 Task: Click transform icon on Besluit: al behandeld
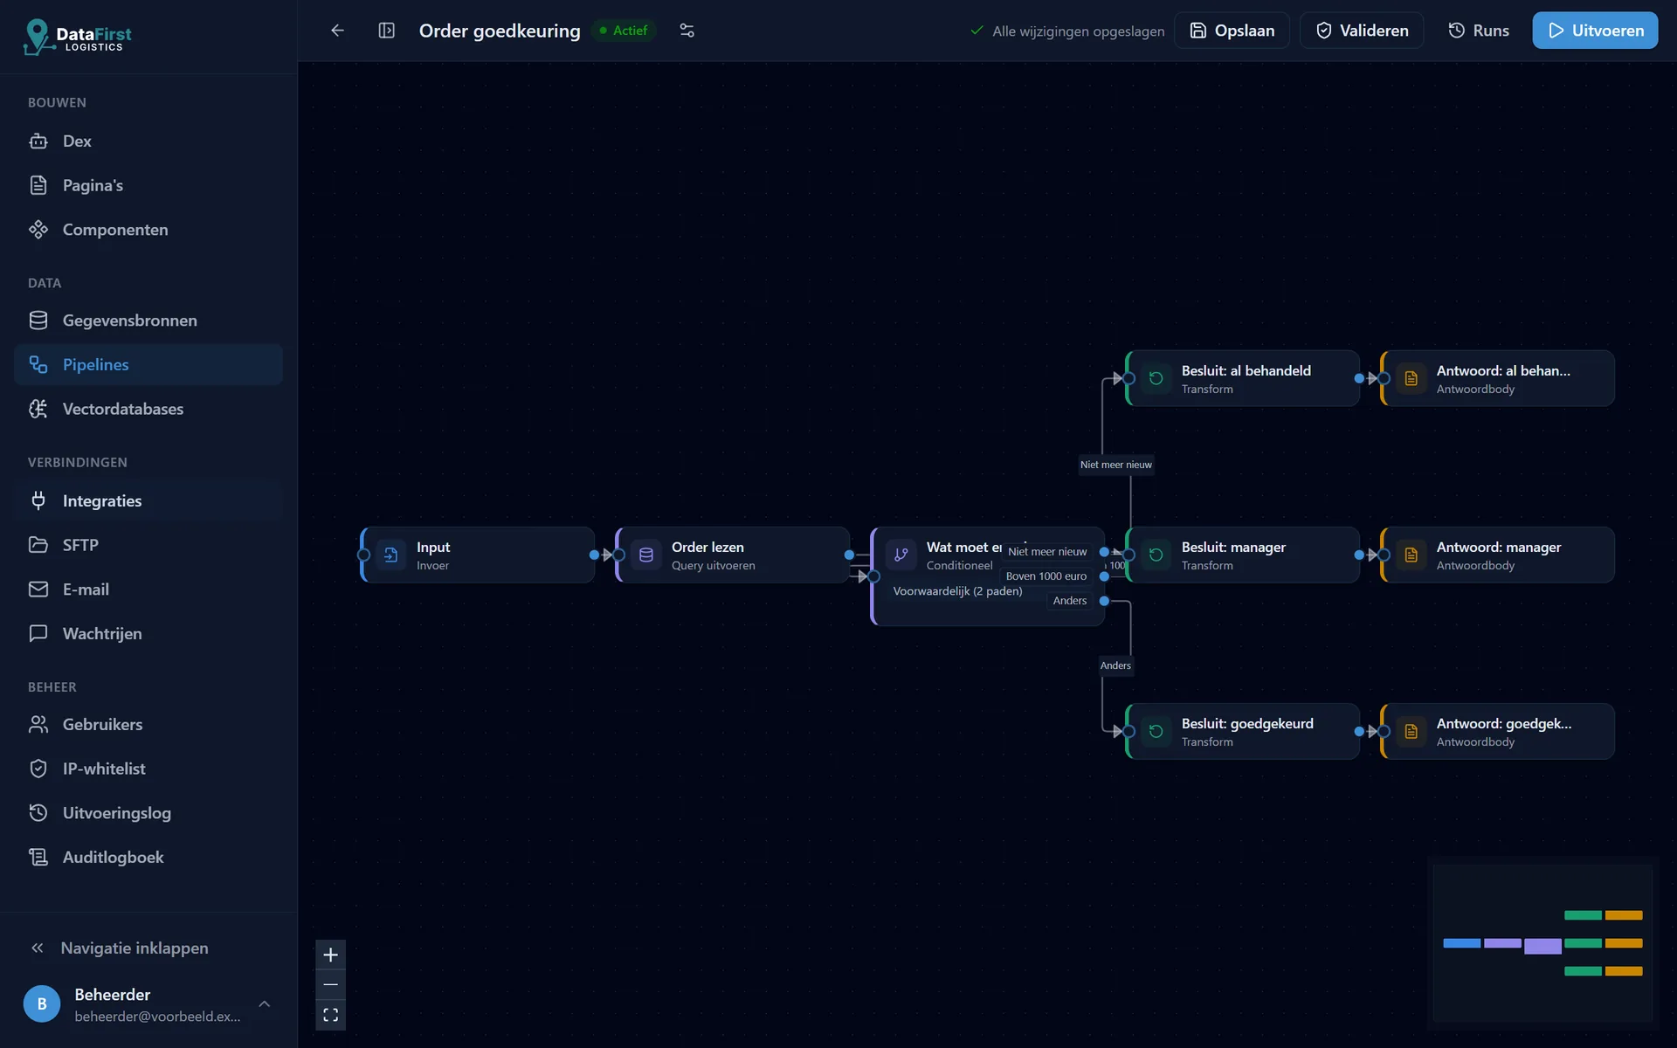(x=1156, y=378)
